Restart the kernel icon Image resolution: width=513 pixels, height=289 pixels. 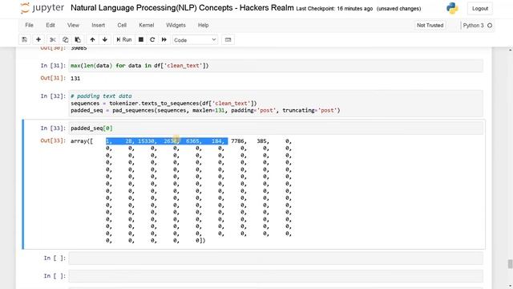click(x=152, y=39)
